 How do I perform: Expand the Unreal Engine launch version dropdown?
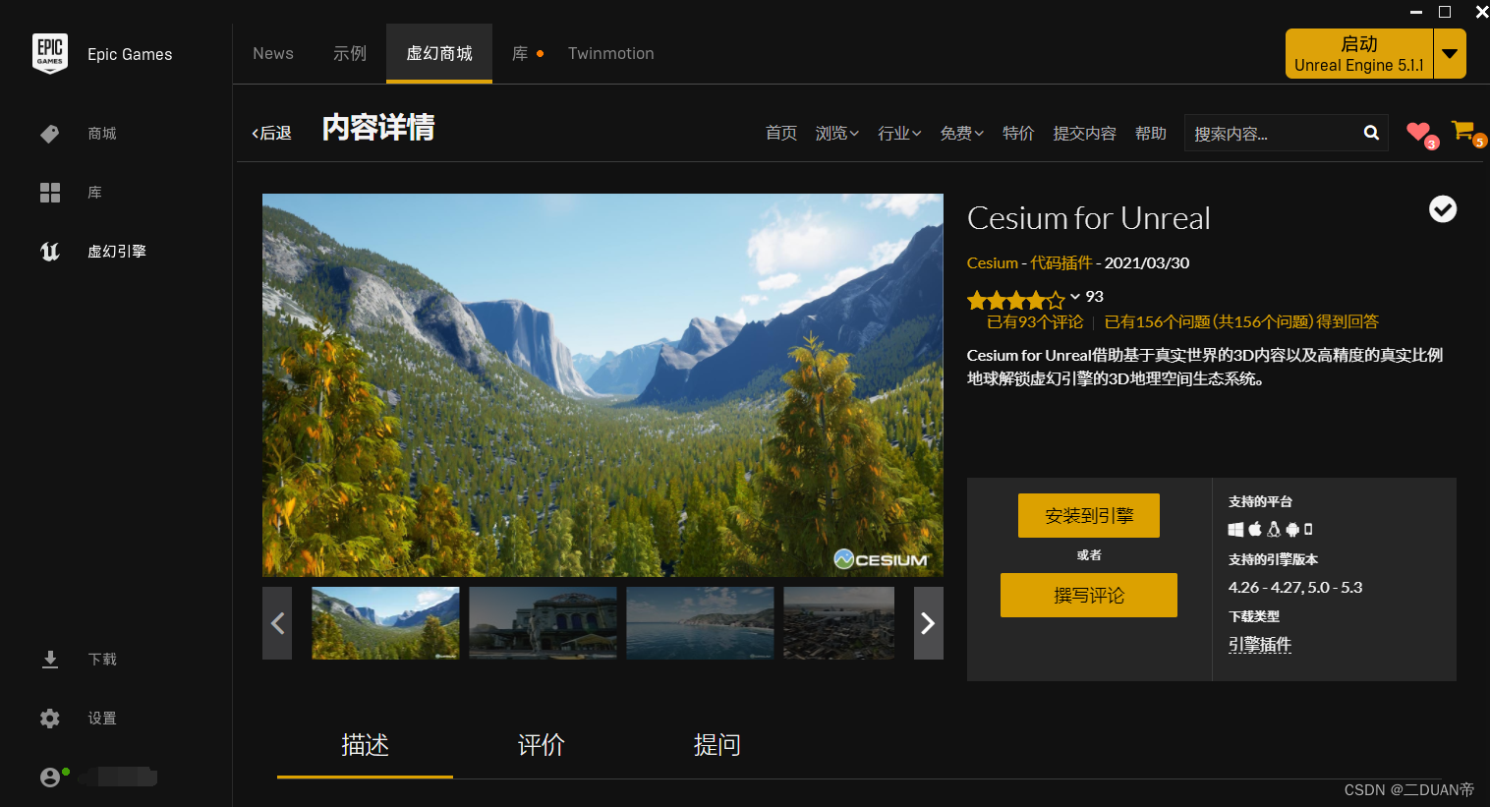(1450, 53)
